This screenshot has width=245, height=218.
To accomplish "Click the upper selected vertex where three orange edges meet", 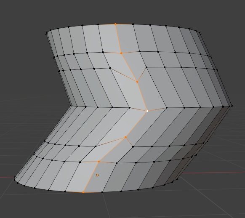I will [x=137, y=82].
